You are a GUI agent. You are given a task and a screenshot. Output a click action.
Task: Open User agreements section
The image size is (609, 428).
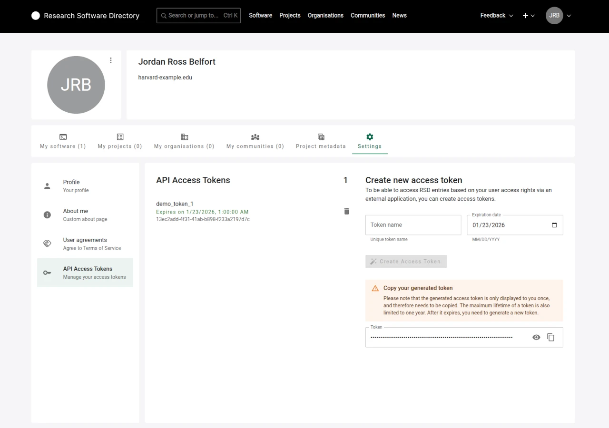85,244
